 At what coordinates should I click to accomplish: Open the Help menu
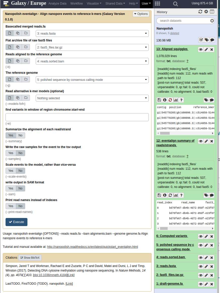pyautogui.click(x=133, y=3)
